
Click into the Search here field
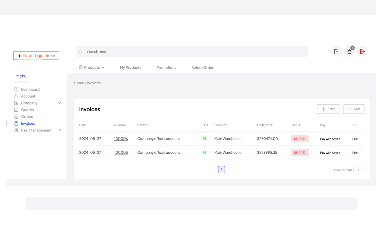(192, 52)
